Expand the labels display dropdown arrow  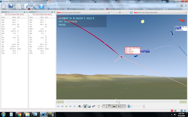125,106
